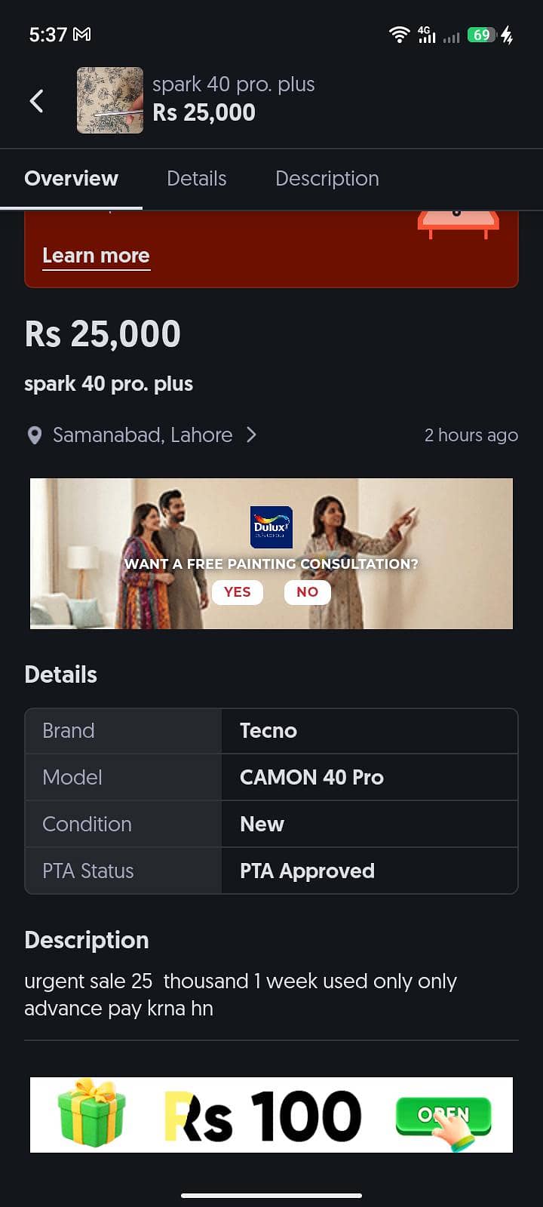Viewport: 543px width, 1207px height.
Task: Tap the back arrow icon
Action: click(x=36, y=101)
